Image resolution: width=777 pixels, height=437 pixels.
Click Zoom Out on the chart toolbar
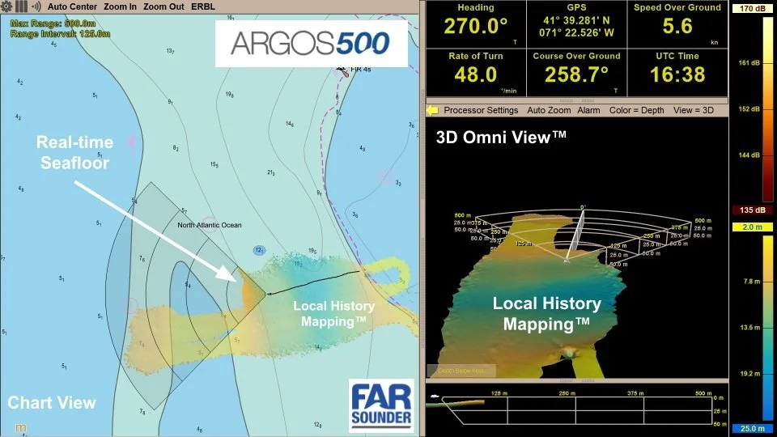coord(163,6)
